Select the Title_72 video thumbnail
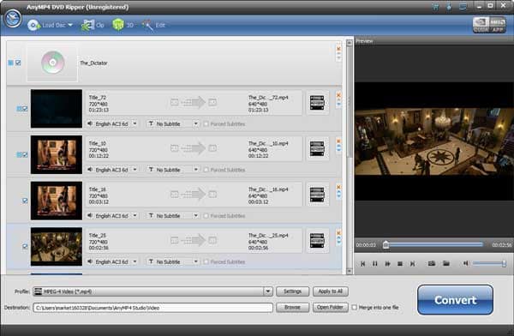Viewport: 514px width, 336px height. (x=57, y=109)
